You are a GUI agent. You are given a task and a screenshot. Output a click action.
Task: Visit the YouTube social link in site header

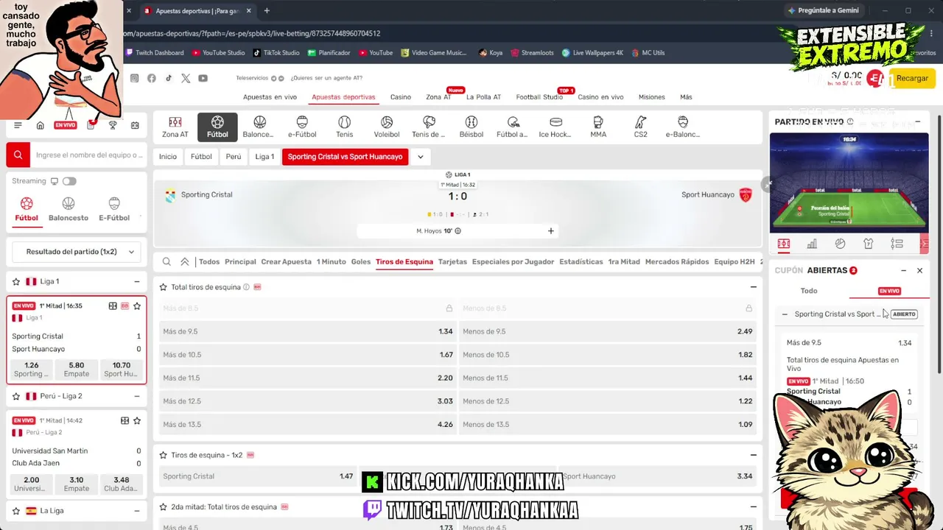[x=203, y=78]
